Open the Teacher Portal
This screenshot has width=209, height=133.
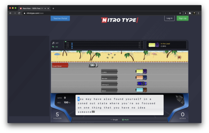tap(60, 18)
